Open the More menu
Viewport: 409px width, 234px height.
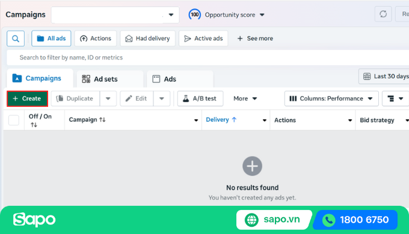(245, 98)
